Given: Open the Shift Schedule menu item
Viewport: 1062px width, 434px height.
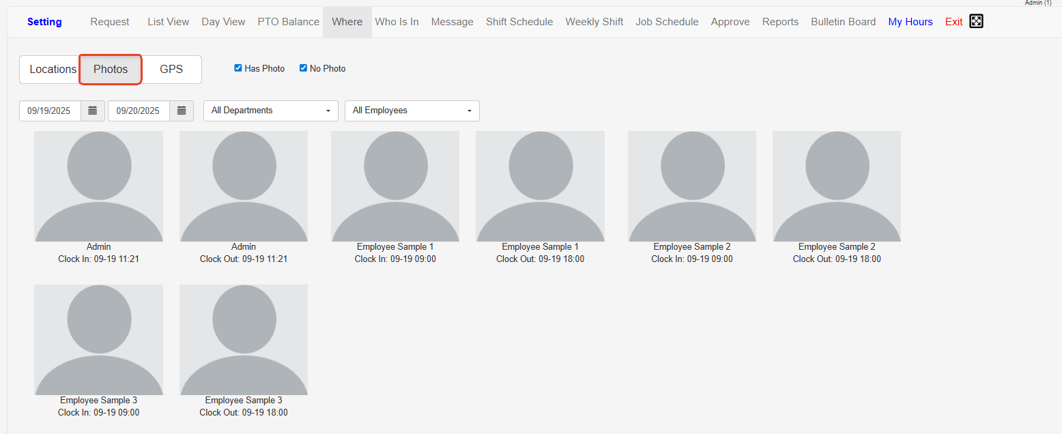Looking at the screenshot, I should (519, 22).
